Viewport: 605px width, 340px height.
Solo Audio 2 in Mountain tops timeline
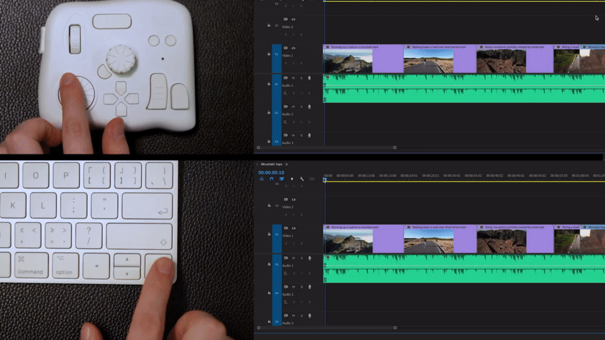302,287
